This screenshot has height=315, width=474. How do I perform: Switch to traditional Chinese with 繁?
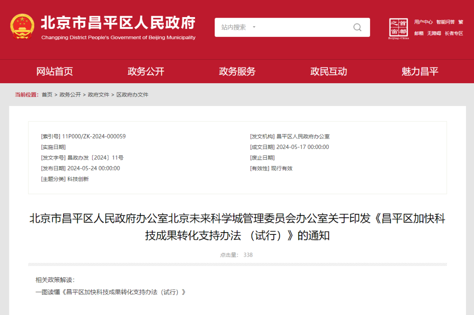461,22
